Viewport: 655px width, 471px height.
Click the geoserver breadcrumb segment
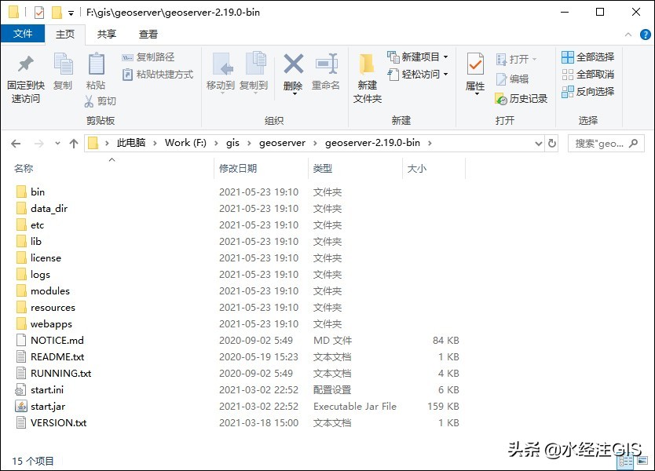click(x=282, y=143)
